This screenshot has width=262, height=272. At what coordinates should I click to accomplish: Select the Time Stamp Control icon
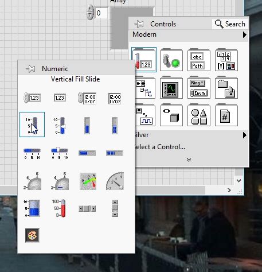click(x=87, y=98)
